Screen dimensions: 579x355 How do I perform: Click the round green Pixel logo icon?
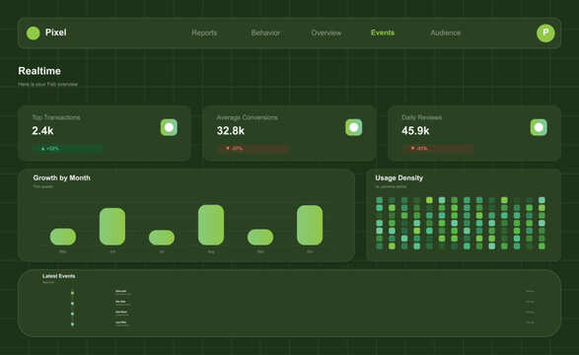[33, 34]
